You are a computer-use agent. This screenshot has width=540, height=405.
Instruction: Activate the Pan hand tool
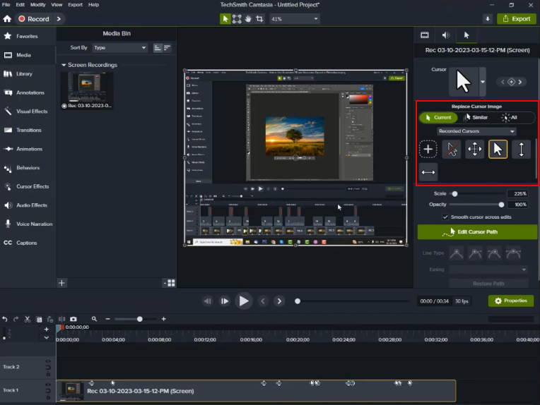pos(249,19)
